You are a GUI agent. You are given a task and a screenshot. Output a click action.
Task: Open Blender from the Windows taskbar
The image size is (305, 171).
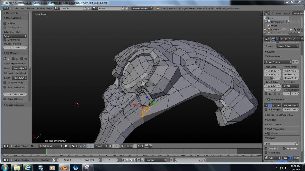coord(64,168)
